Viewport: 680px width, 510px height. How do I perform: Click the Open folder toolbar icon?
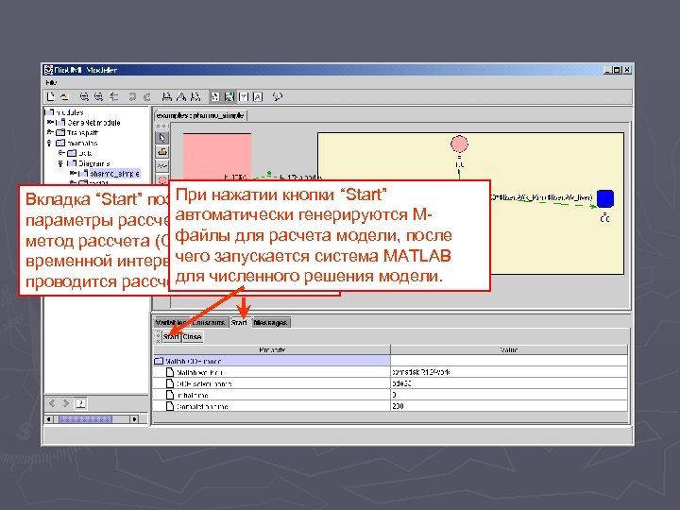tap(64, 96)
